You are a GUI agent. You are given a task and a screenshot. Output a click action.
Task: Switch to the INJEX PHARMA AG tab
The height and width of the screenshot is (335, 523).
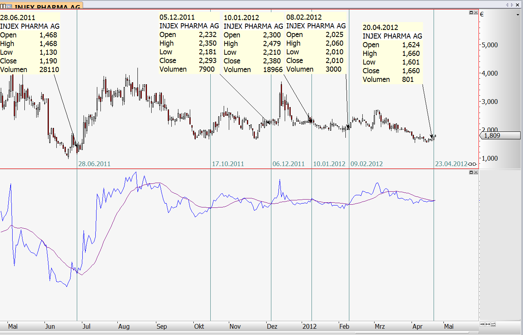coord(41,6)
